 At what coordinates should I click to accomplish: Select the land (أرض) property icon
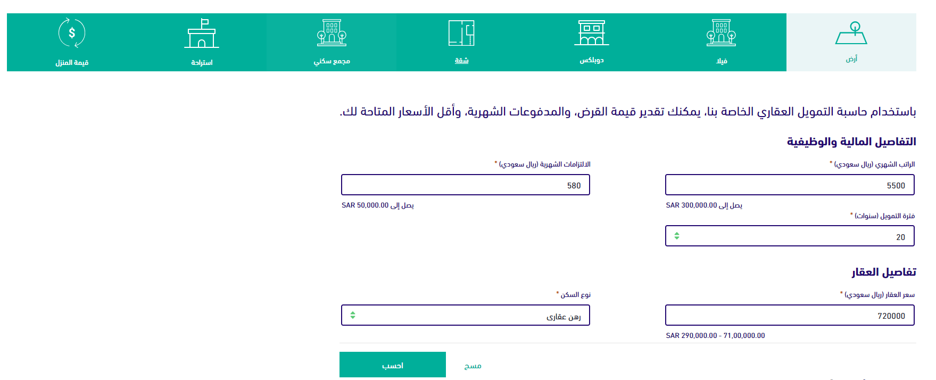[851, 33]
